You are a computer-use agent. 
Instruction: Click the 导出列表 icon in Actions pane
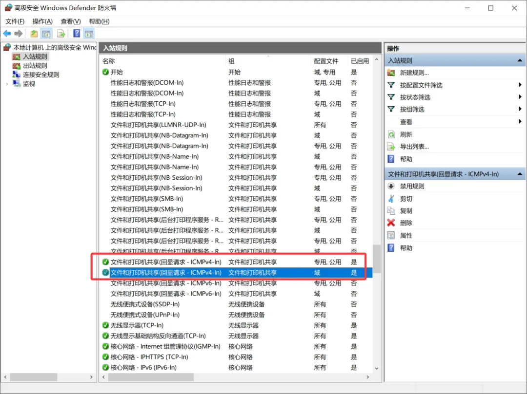pyautogui.click(x=391, y=147)
